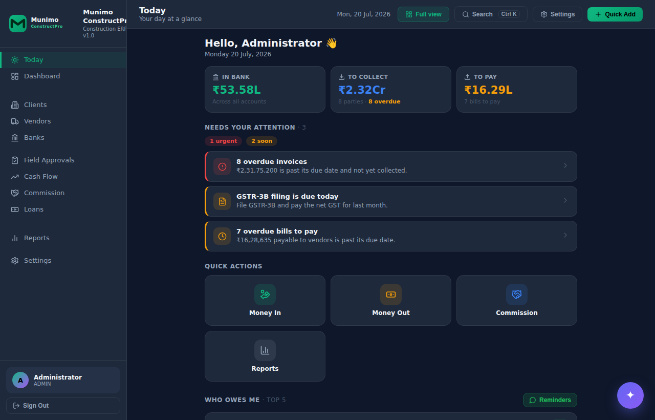Click the Money In quick action icon
This screenshot has width=655, height=420.
click(265, 295)
